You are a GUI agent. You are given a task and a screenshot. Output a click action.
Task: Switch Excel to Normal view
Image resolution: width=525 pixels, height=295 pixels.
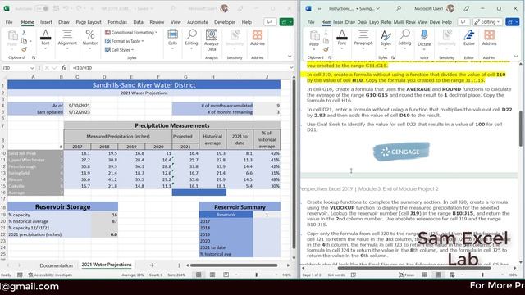(x=199, y=275)
